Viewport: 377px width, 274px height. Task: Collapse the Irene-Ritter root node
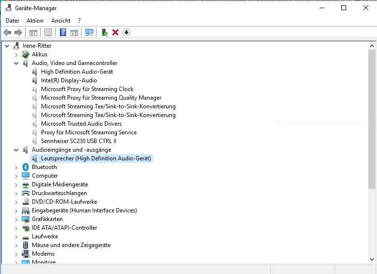tap(7, 46)
